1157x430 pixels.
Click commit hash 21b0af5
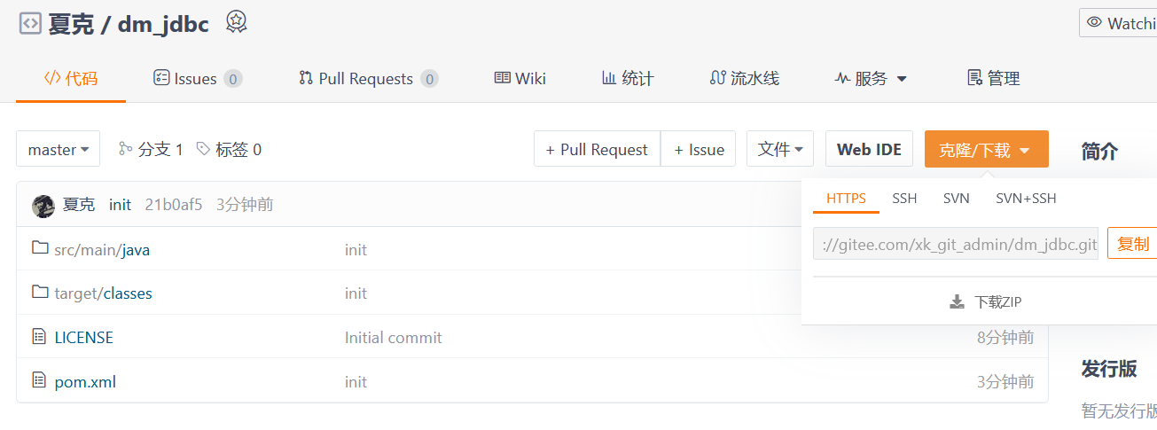tap(174, 205)
